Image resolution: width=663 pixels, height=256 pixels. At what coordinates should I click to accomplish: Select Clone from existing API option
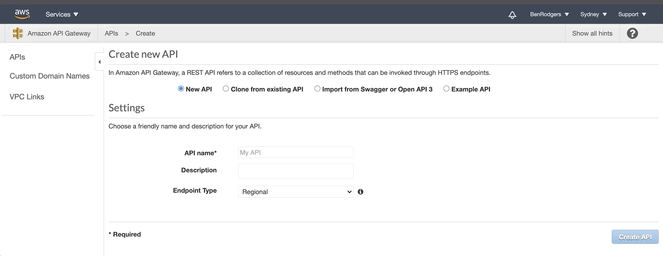click(x=226, y=89)
